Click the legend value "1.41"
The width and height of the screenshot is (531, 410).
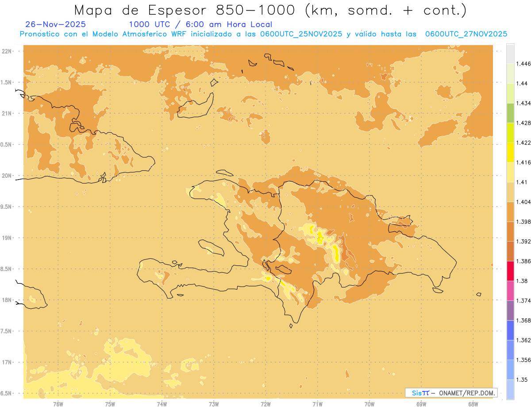click(522, 182)
